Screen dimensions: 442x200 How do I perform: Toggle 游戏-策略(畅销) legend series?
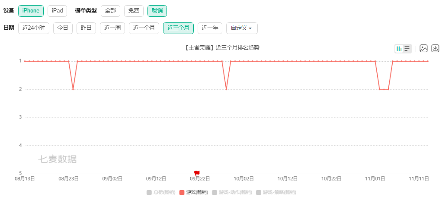tap(276, 192)
